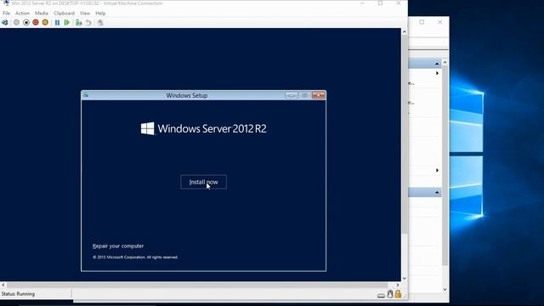Collapse the lower section header in background pane
544x306 pixels.
pos(437,193)
